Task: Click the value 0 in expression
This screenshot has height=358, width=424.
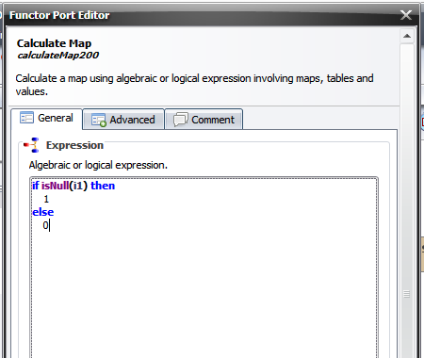Action: 45,225
